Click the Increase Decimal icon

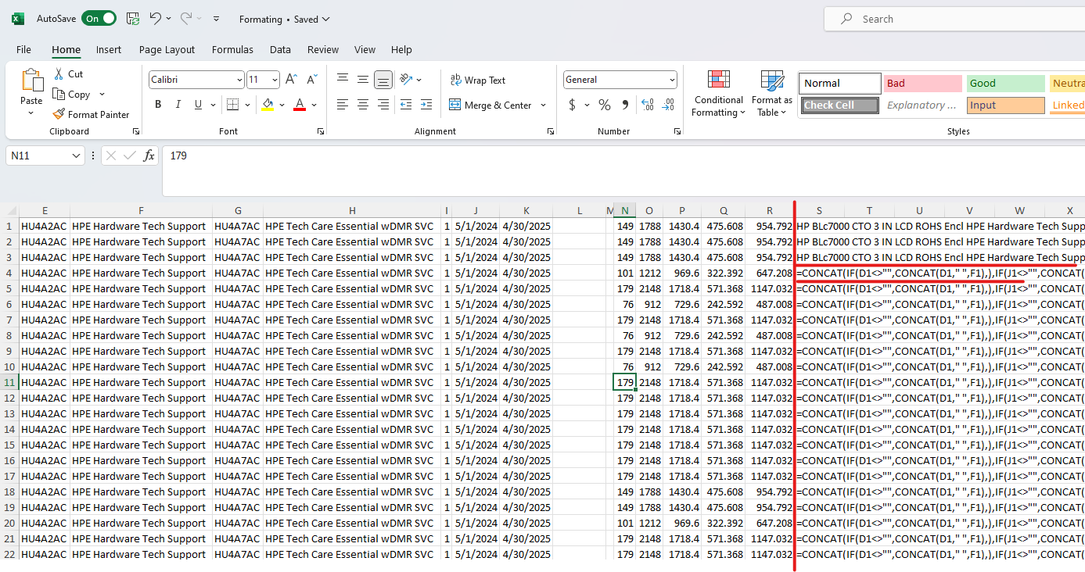[x=648, y=105]
